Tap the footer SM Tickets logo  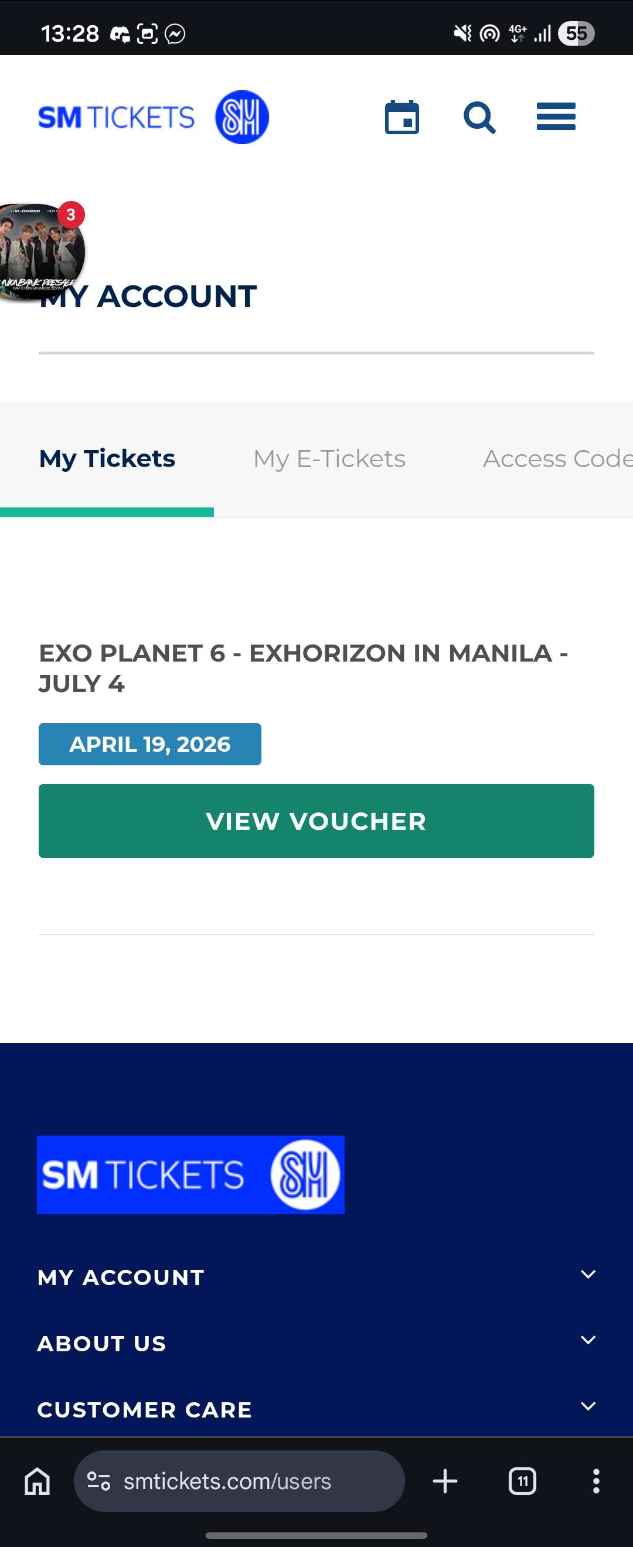pos(190,1175)
